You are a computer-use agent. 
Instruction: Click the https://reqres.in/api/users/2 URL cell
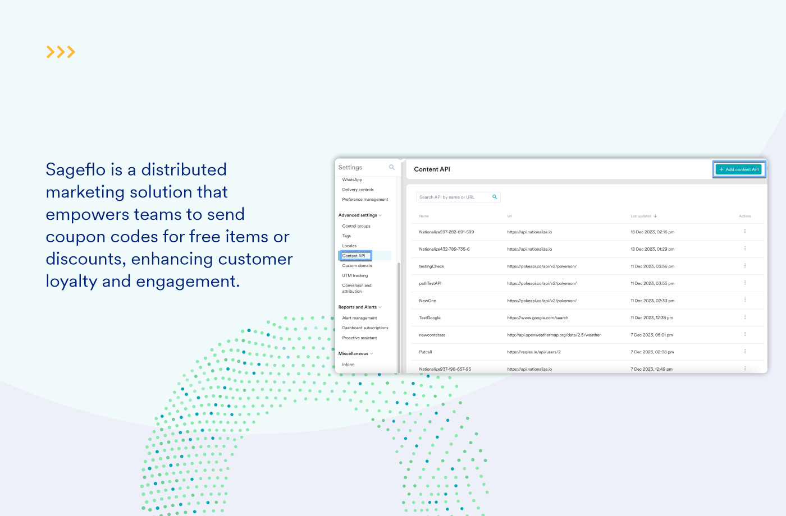click(x=534, y=352)
